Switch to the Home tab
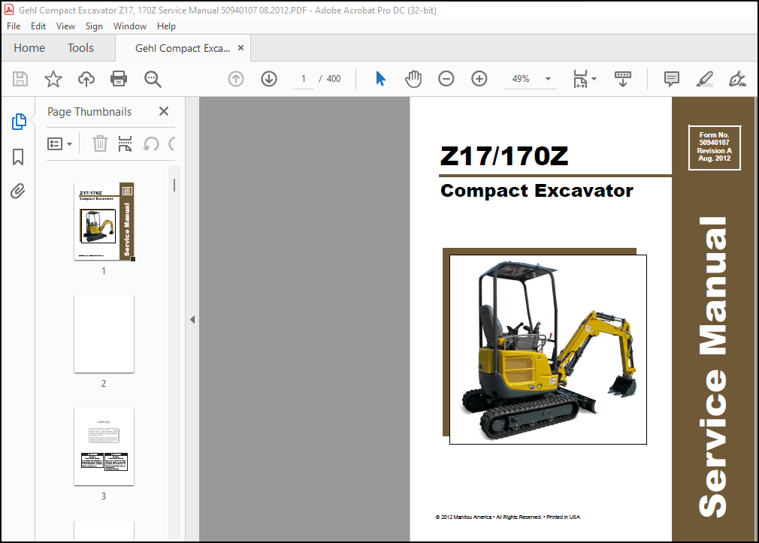Image resolution: width=759 pixels, height=543 pixels. point(29,48)
